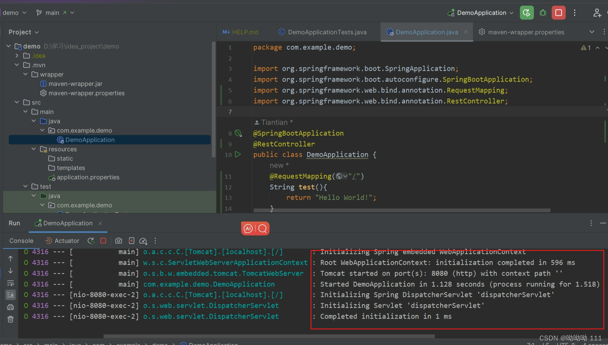Open console toolbar more options

(x=155, y=241)
